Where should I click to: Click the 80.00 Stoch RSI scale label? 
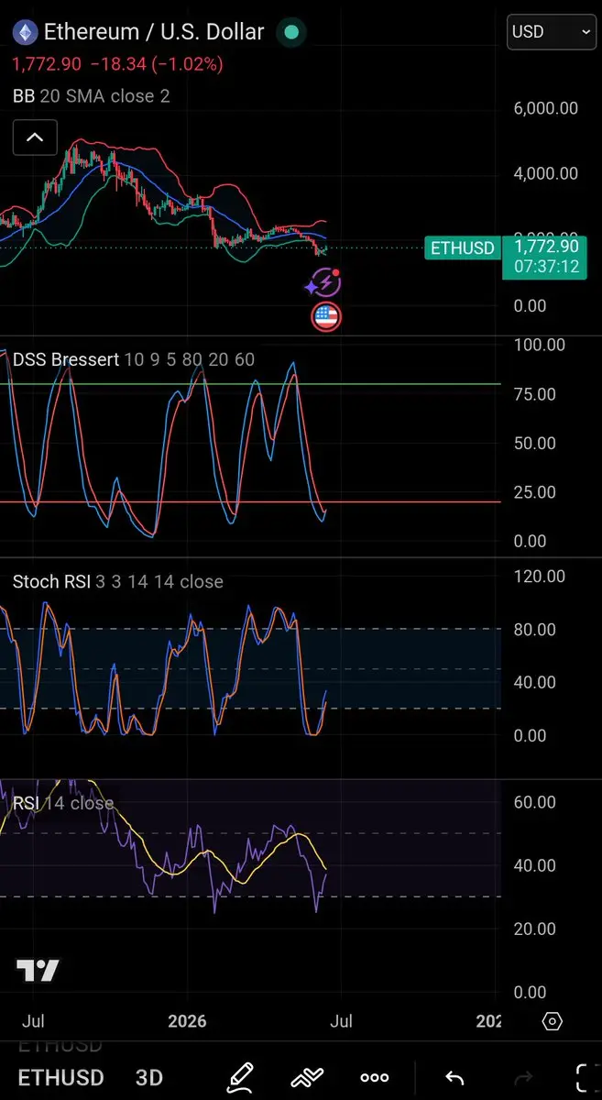[536, 630]
